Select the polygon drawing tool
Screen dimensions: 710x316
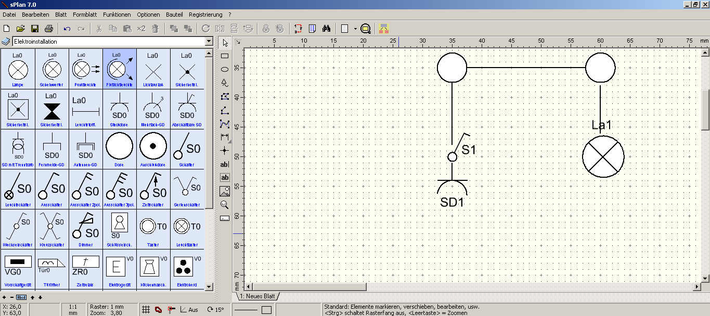(225, 96)
